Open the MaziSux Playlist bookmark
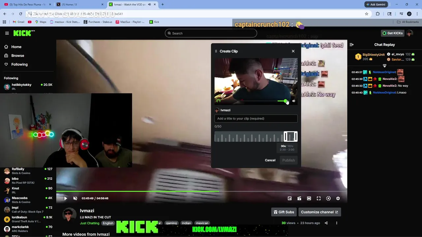This screenshot has height=237, width=422. pyautogui.click(x=130, y=22)
